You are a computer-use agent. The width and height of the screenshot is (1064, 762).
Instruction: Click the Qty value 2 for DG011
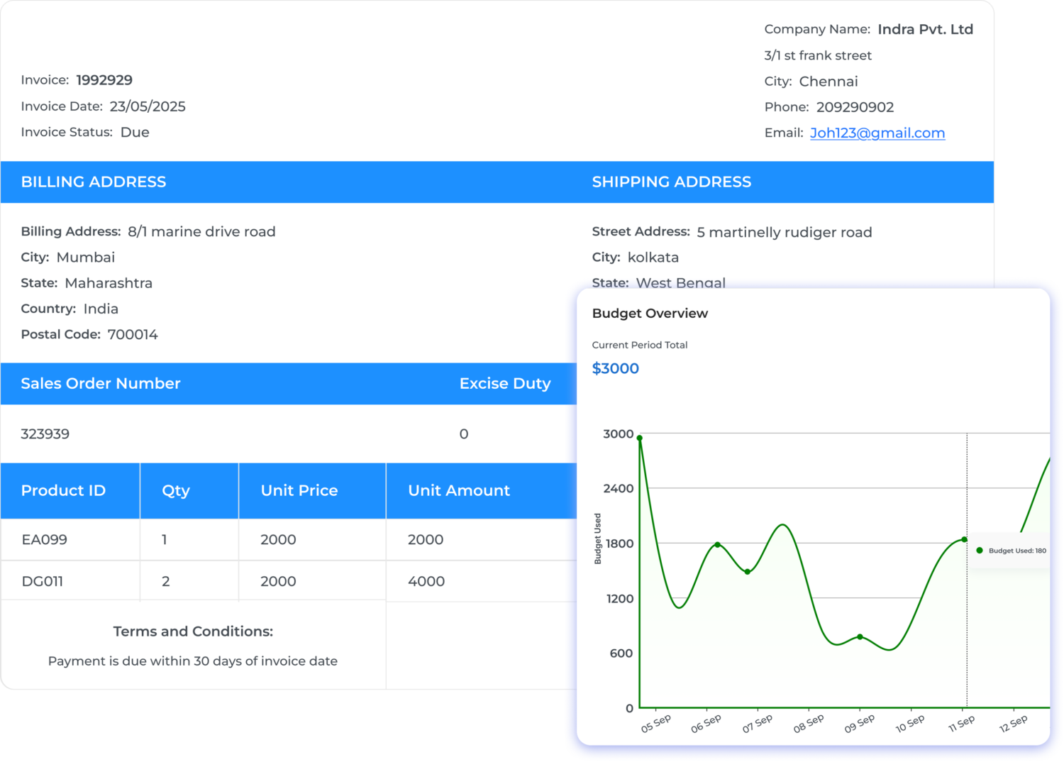click(x=165, y=581)
